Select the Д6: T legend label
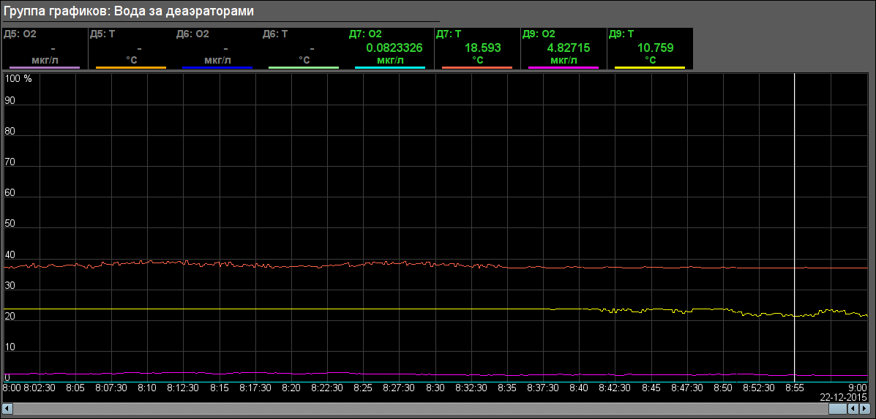The height and width of the screenshot is (419, 876). coord(275,34)
